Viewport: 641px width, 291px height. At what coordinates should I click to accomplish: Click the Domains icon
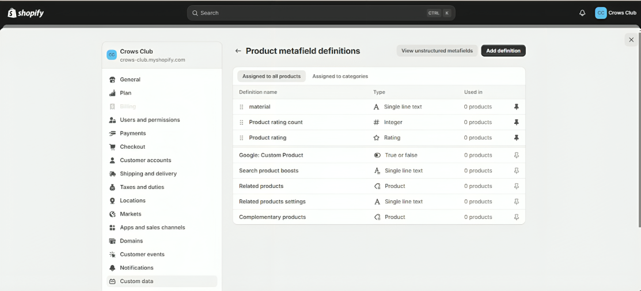tap(112, 241)
